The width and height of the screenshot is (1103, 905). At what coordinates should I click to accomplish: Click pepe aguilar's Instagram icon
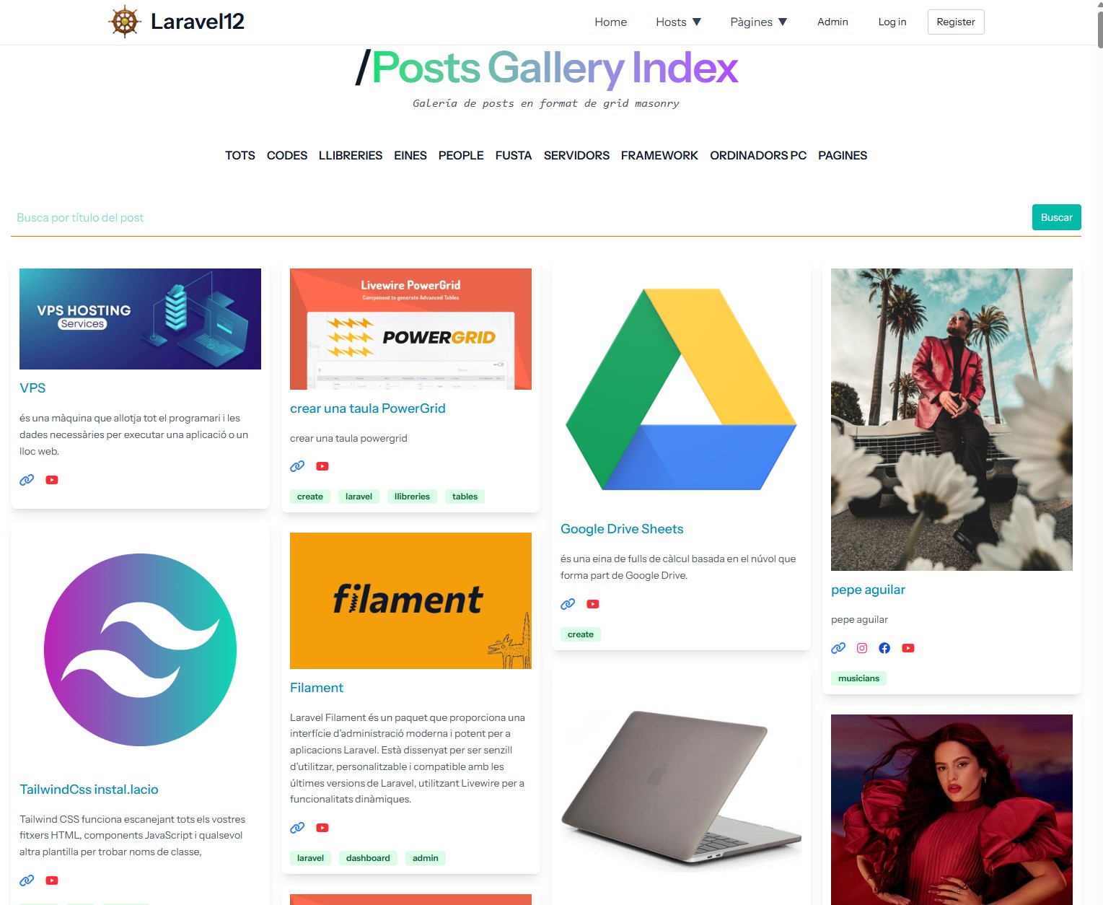(x=862, y=648)
